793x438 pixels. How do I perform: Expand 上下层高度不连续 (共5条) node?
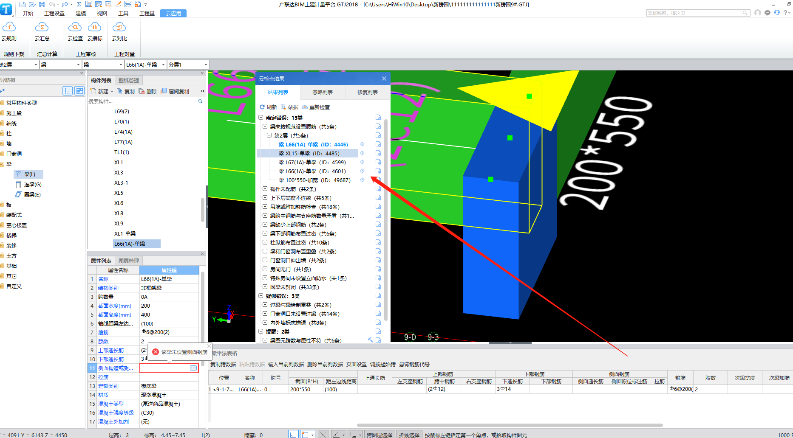coord(265,198)
